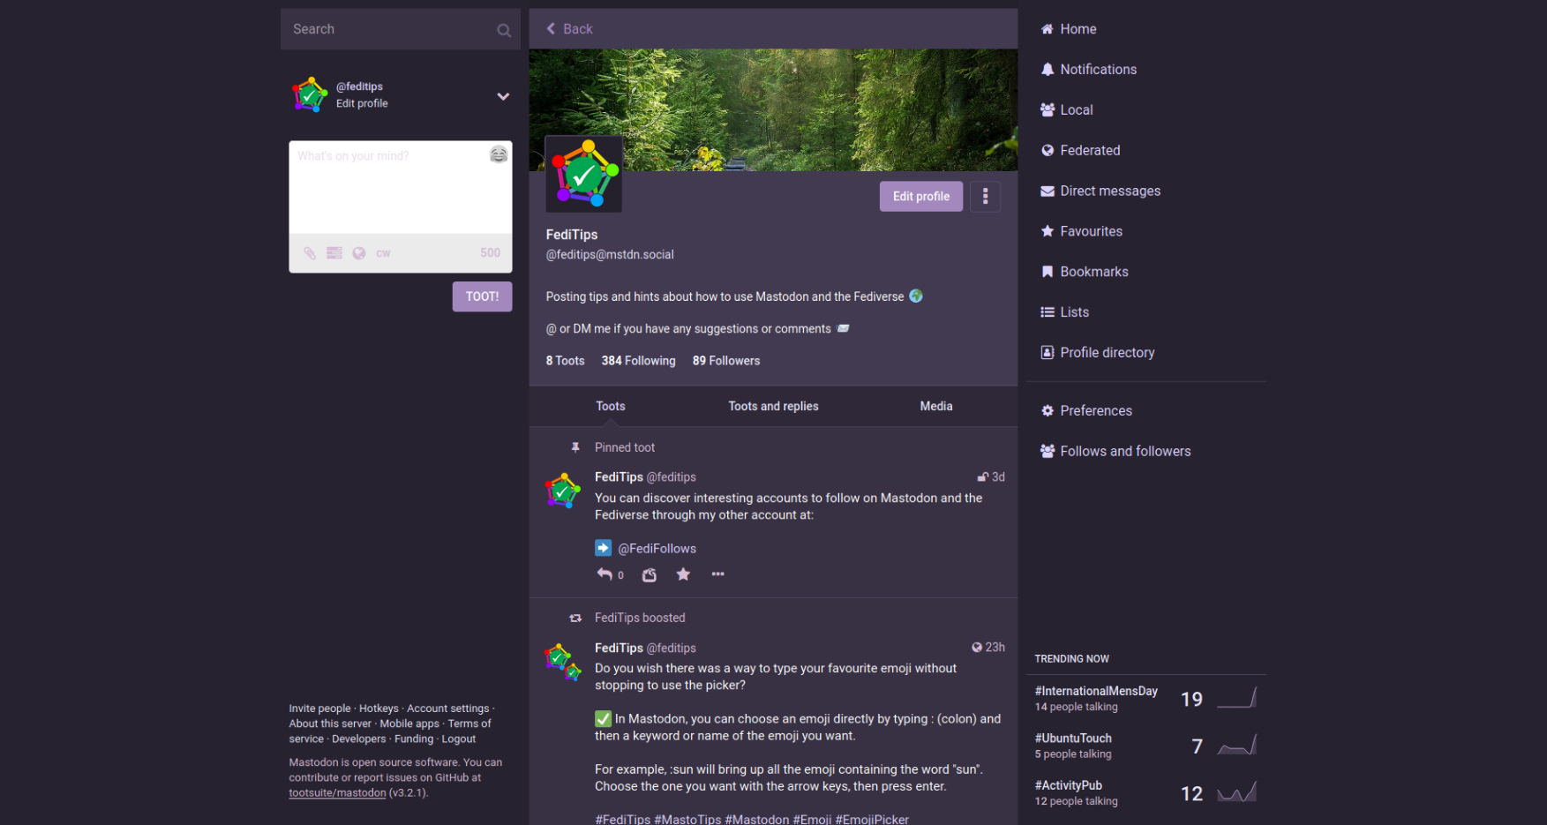
Task: Open Hotkeys footer link
Action: [x=379, y=709]
